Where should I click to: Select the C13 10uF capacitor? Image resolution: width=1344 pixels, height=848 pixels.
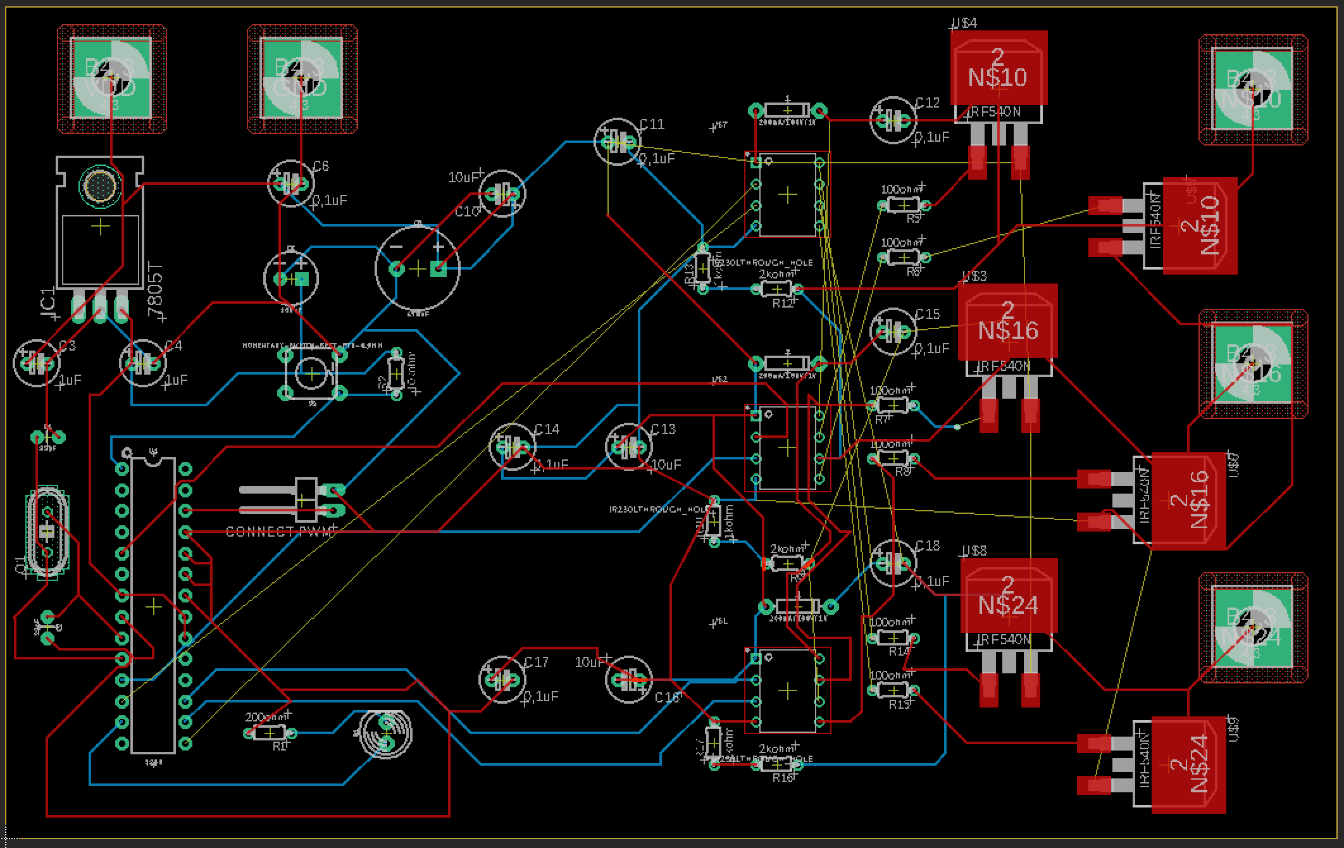(x=628, y=447)
